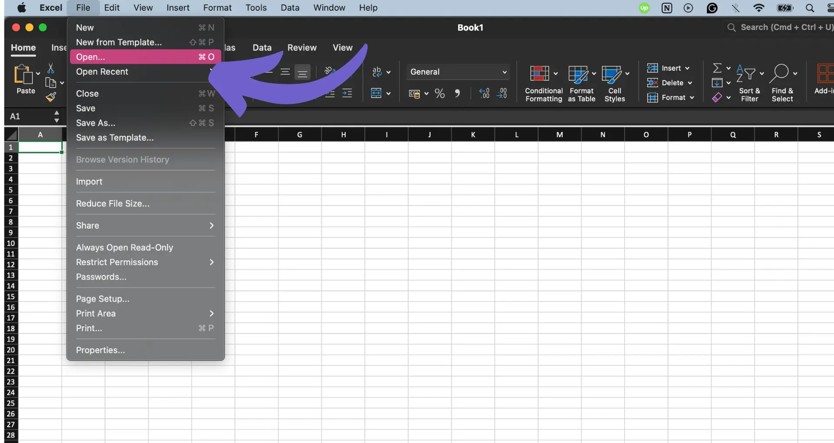Switch to the Review ribbon tab
Viewport: 834px width, 443px height.
302,48
